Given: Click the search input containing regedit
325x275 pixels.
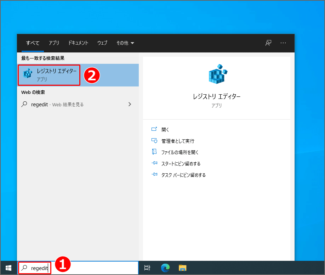Looking at the screenshot, I should click(x=78, y=268).
